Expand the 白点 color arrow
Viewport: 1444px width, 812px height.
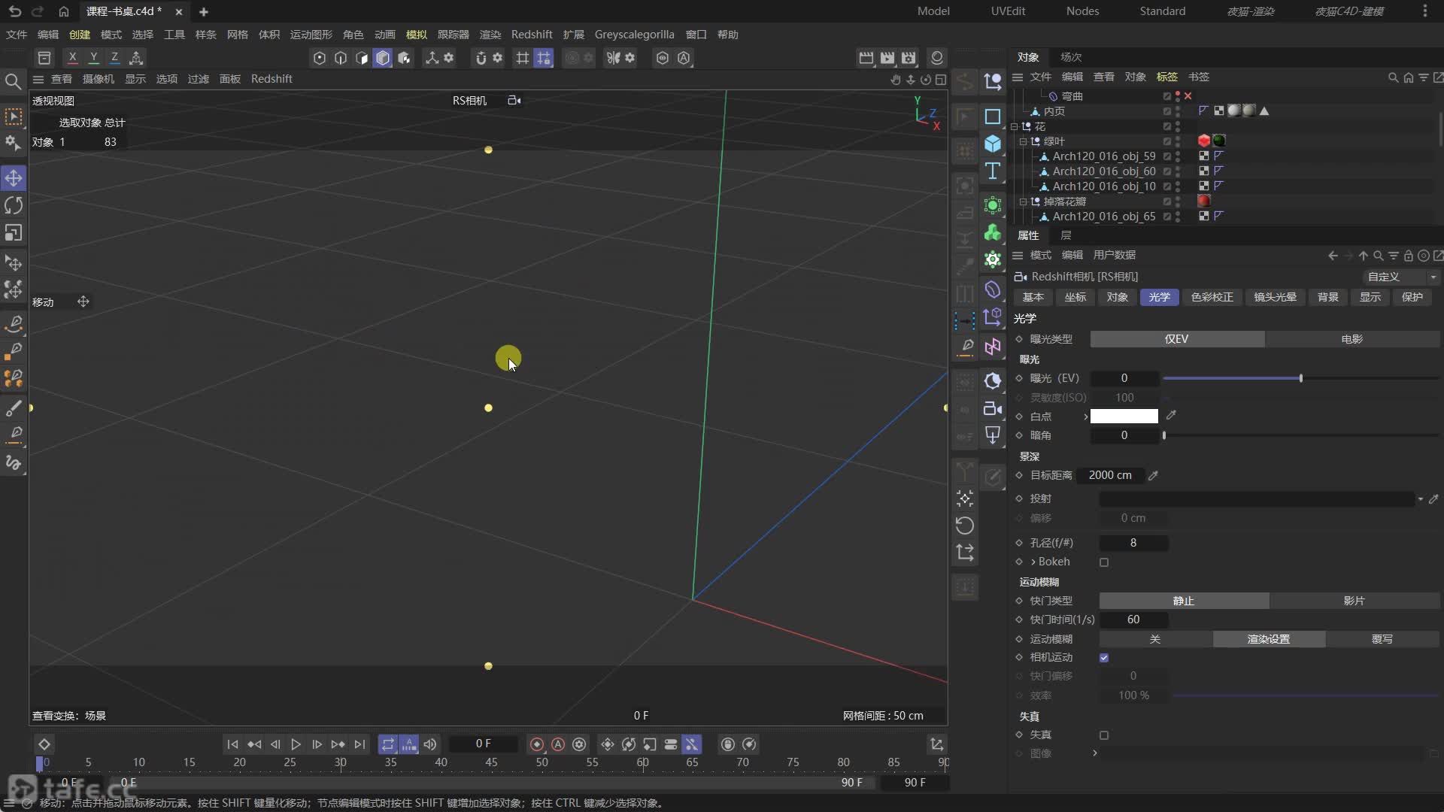click(x=1085, y=417)
